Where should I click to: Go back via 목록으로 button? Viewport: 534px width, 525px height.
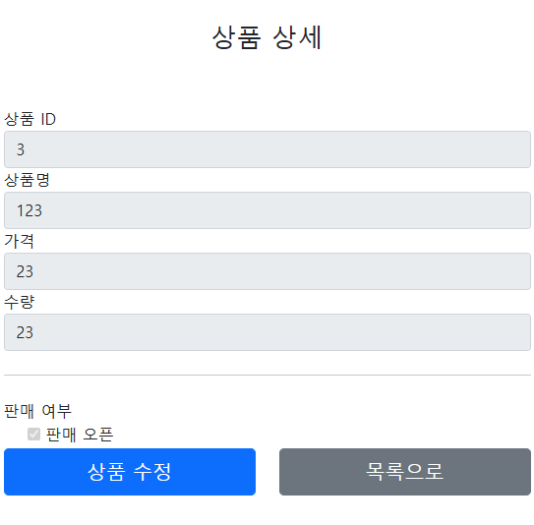pyautogui.click(x=405, y=472)
